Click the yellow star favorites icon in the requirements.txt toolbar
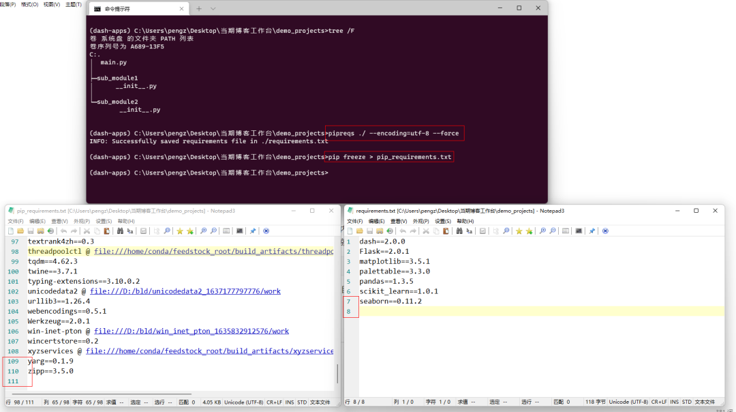736x412 pixels. pos(519,231)
